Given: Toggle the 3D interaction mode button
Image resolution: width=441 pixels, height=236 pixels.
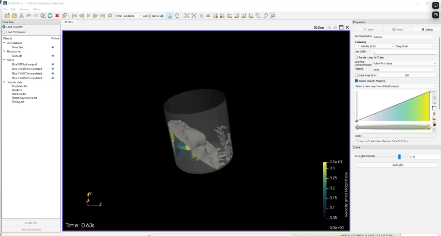Looking at the screenshot, I should click(208, 16).
